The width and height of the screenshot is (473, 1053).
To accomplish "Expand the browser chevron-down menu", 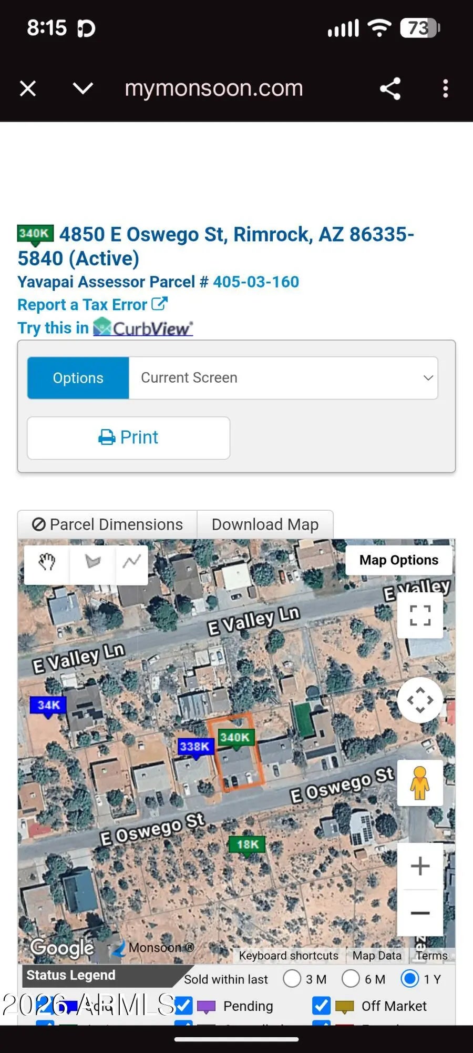I will click(x=83, y=88).
